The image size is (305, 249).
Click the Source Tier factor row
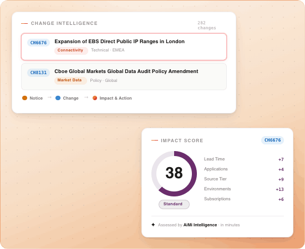point(244,179)
